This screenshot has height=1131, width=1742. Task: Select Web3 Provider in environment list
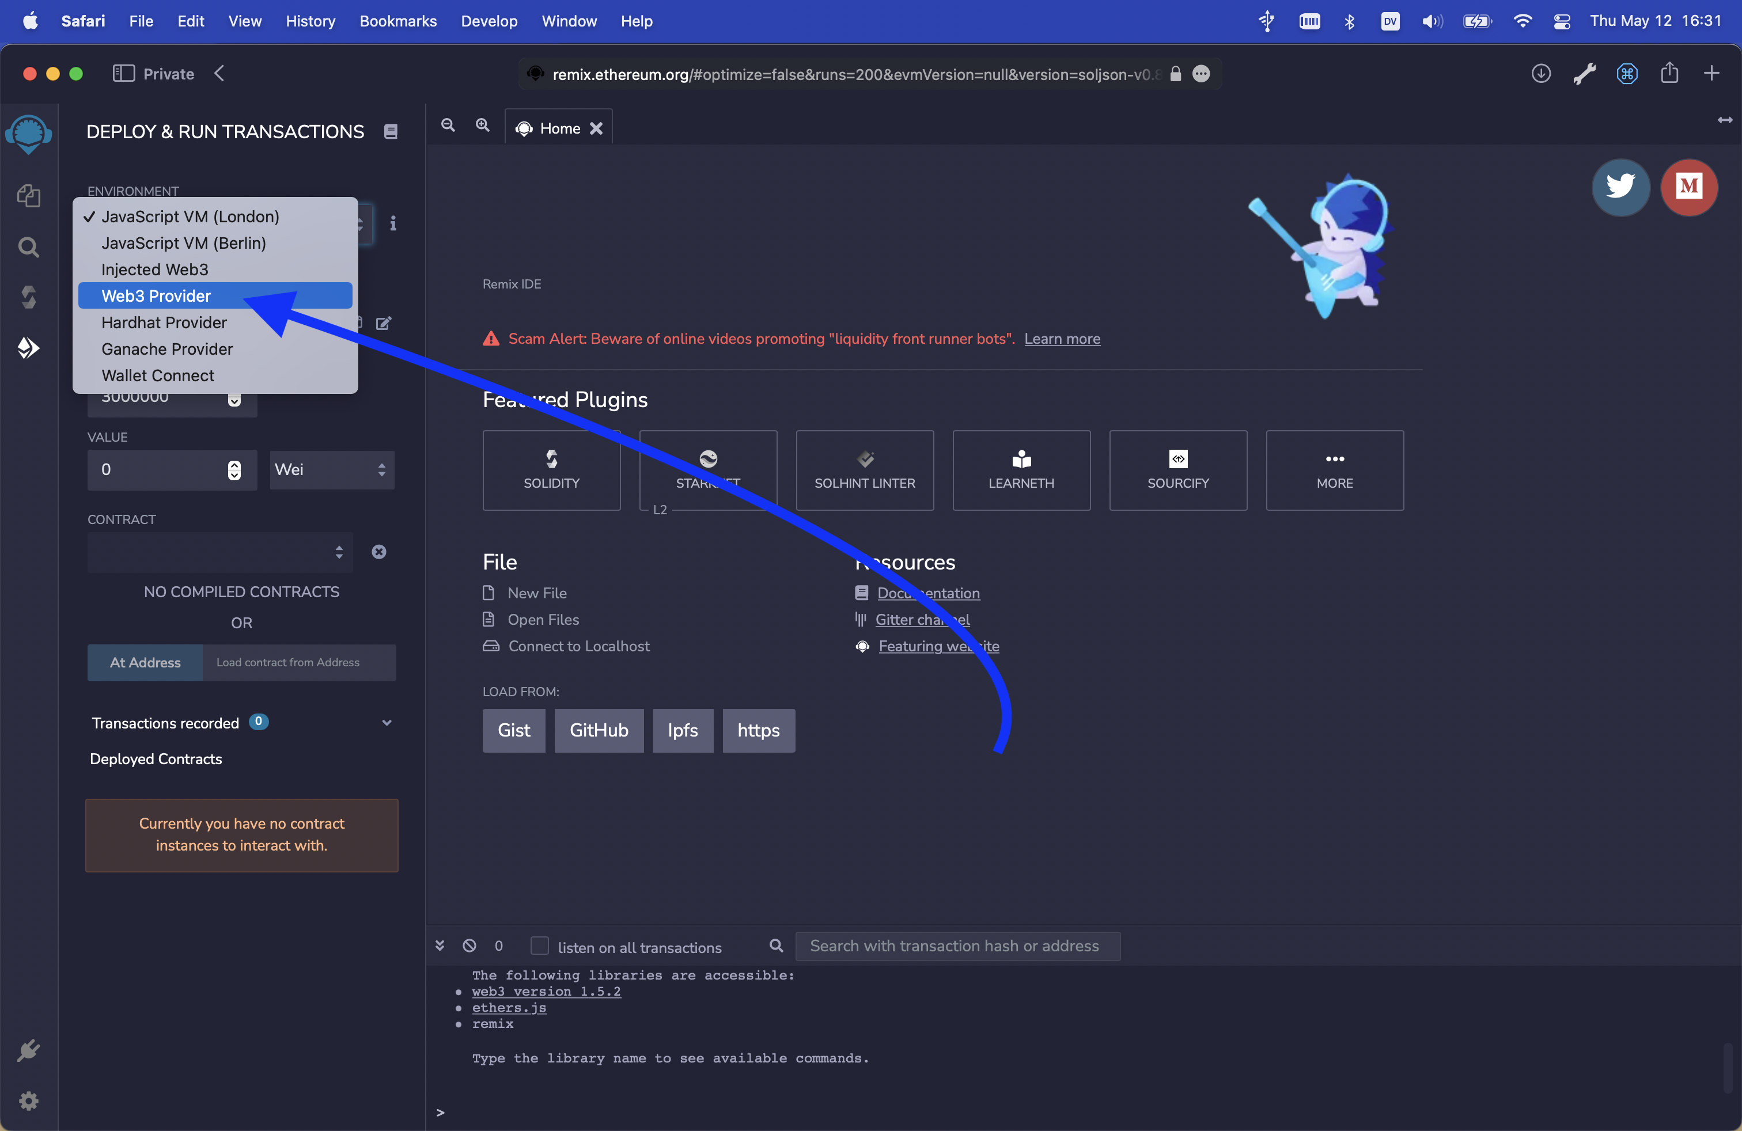156,295
